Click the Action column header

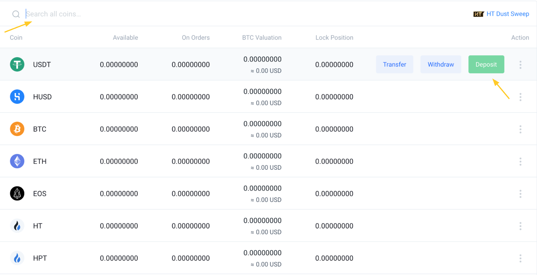[520, 38]
